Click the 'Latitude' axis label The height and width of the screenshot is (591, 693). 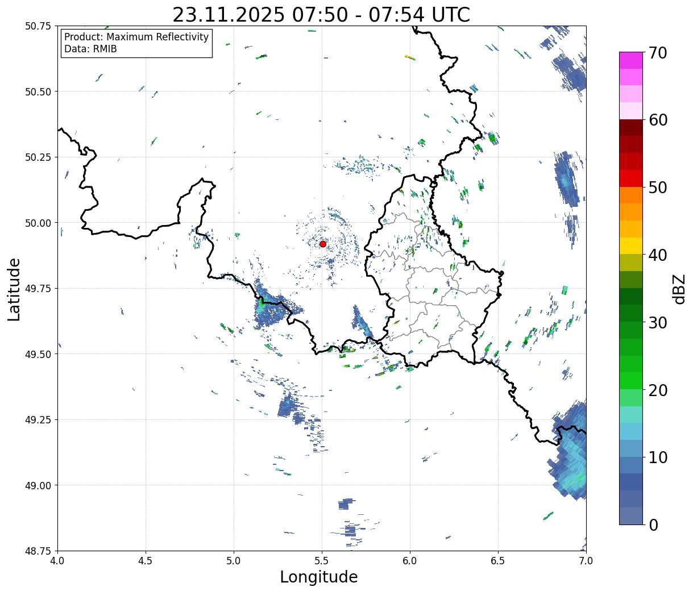pos(14,289)
